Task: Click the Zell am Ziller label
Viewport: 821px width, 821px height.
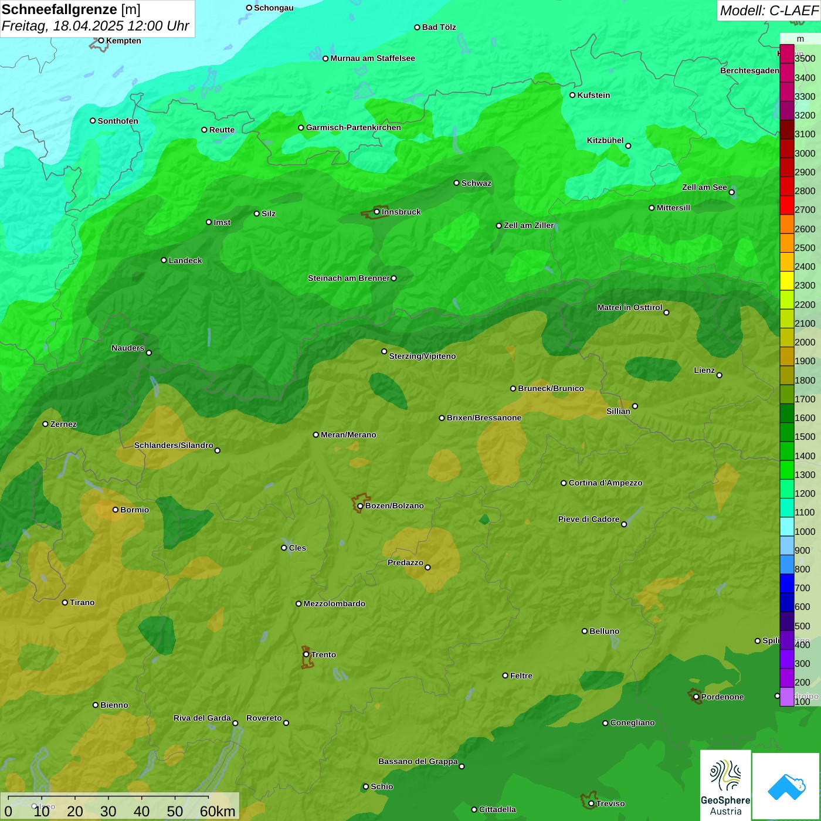Action: pos(529,225)
